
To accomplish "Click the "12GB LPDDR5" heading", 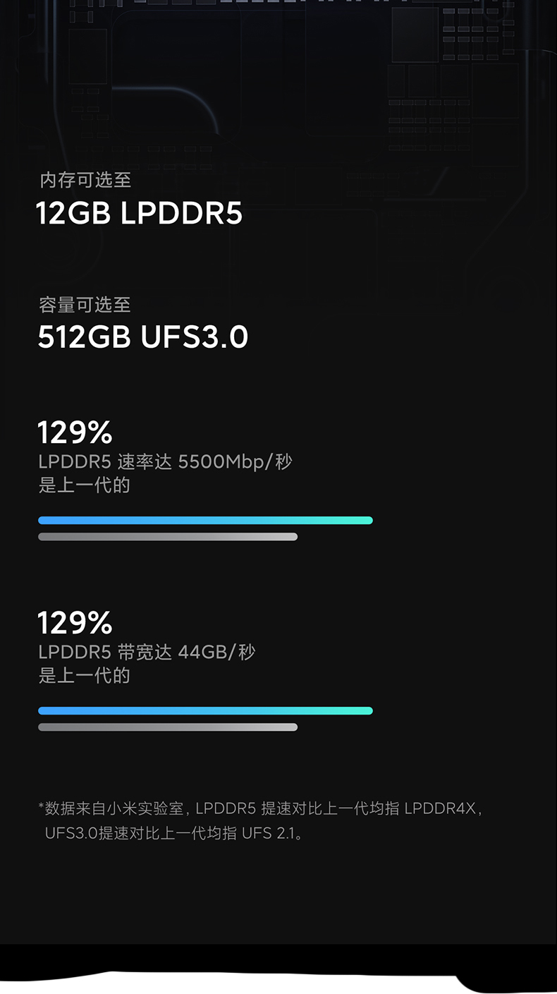I will 139,213.
